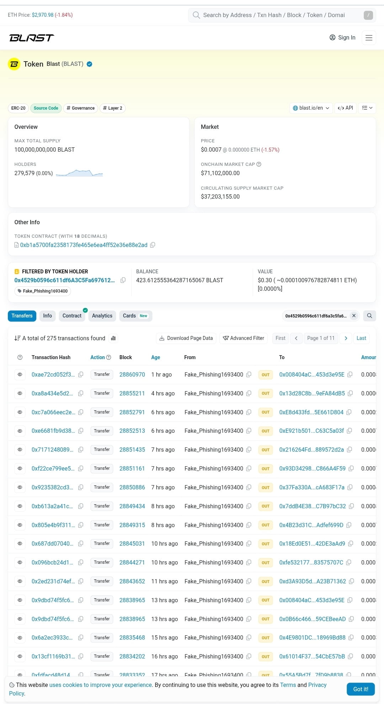Copy To address 0x008404aC in first row
The width and height of the screenshot is (384, 704).
tap(350, 374)
